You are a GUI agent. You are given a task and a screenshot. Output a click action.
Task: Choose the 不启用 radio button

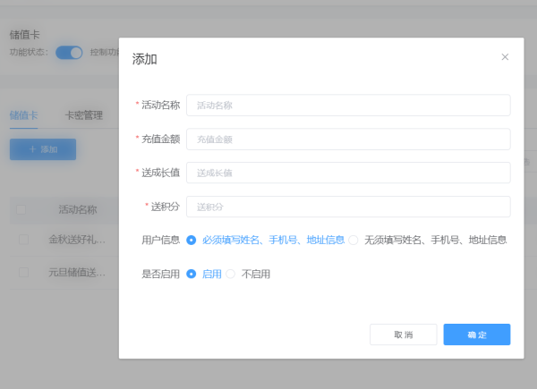231,274
